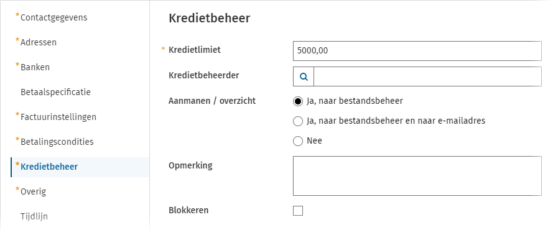Viewport: 553px width, 235px height.
Task: Switch to Betaalspecificatie in sidebar
Action: 55,92
